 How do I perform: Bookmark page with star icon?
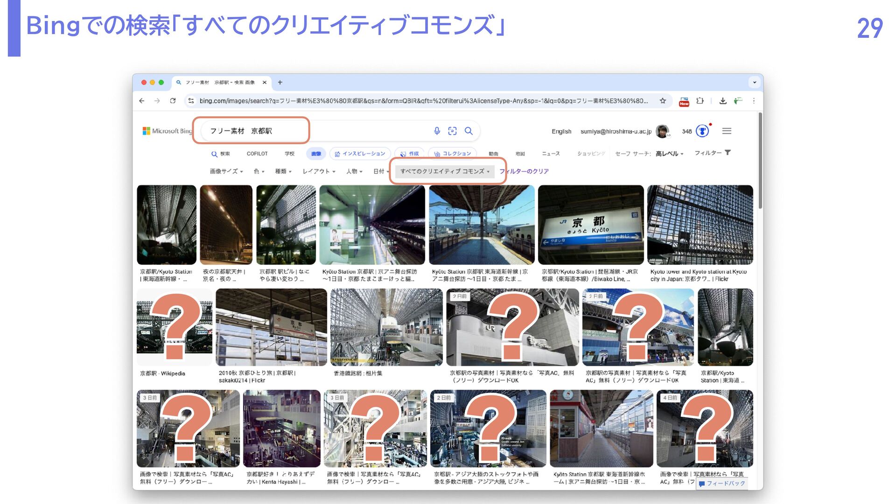coord(663,101)
